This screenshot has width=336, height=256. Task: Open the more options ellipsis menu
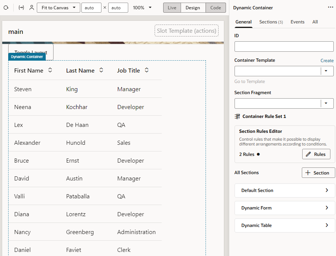click(x=330, y=7)
